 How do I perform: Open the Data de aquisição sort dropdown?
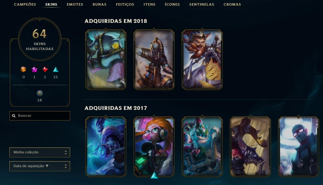tap(40, 166)
